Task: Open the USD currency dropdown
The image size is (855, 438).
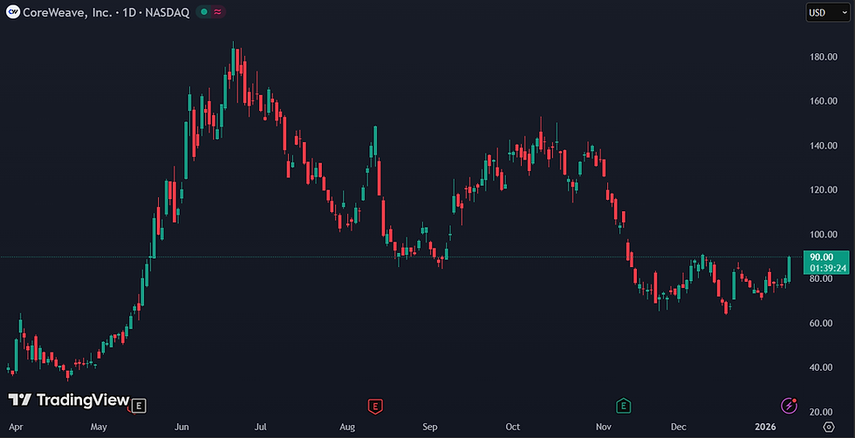Action: coord(827,12)
